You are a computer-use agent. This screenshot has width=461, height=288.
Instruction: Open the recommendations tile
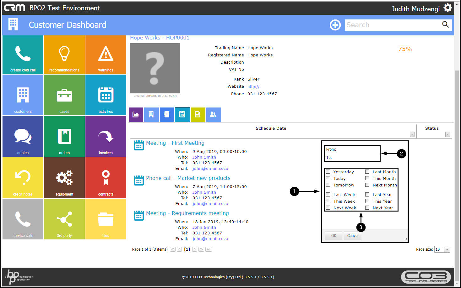pyautogui.click(x=64, y=55)
